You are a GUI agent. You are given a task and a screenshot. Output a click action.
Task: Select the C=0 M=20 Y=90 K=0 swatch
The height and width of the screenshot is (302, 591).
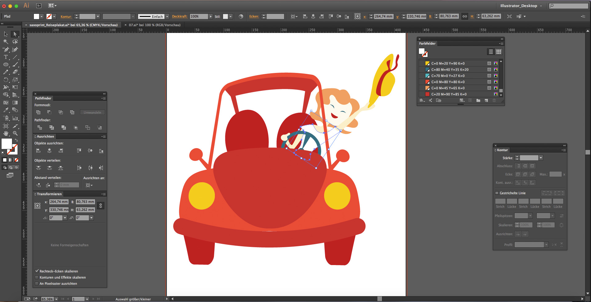pos(448,63)
